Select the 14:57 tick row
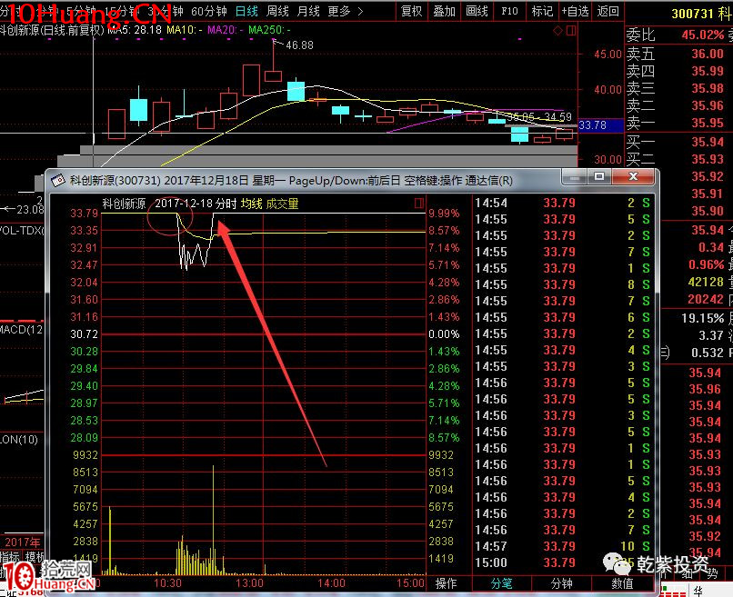This screenshot has width=733, height=597. [563, 546]
